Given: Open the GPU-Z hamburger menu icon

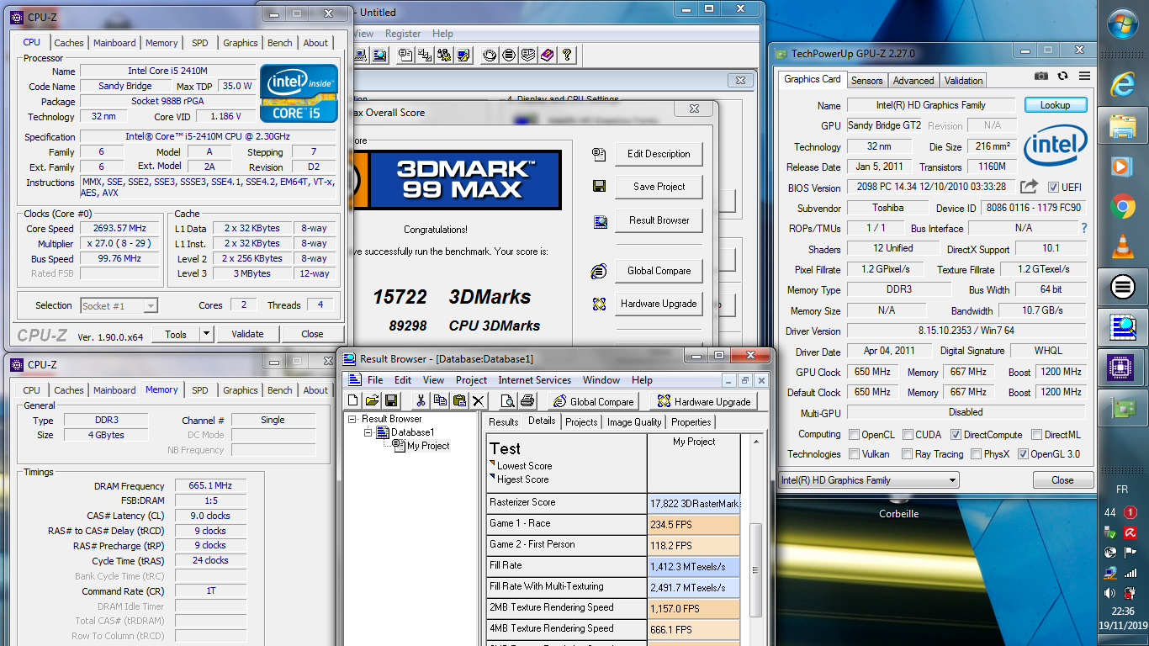Looking at the screenshot, I should [1084, 76].
